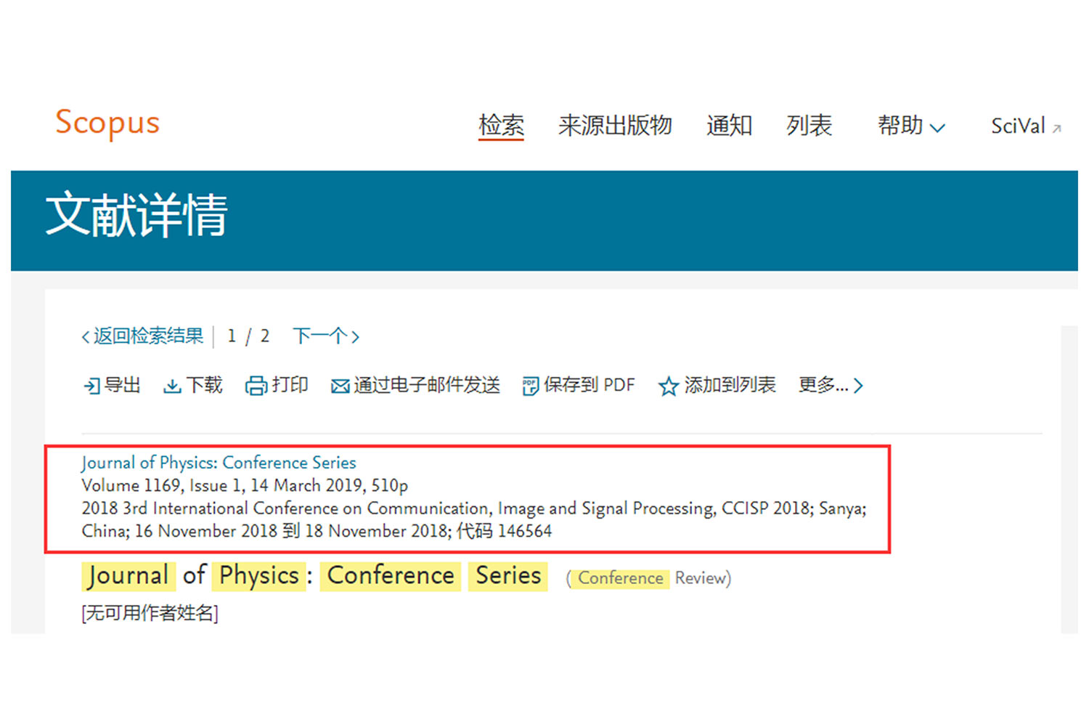The image size is (1089, 701).
Task: Click the highlighted Journal of Physics title heading
Action: (x=314, y=576)
